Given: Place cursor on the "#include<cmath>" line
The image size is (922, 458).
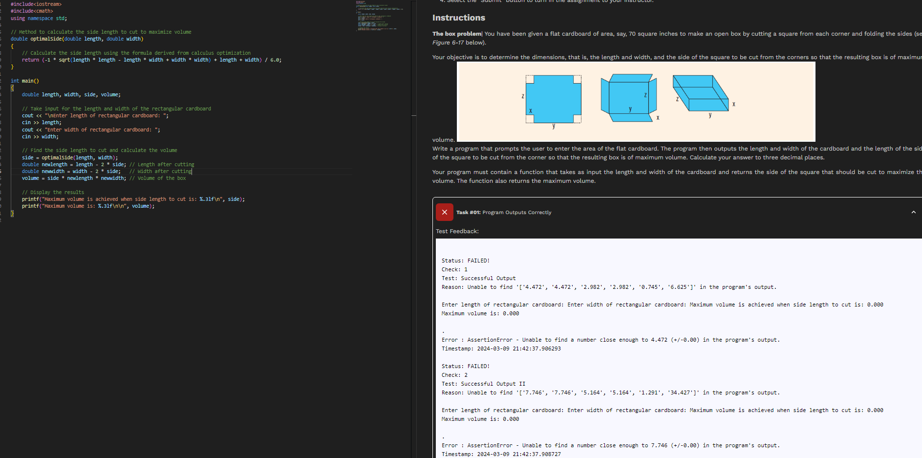Looking at the screenshot, I should point(32,11).
